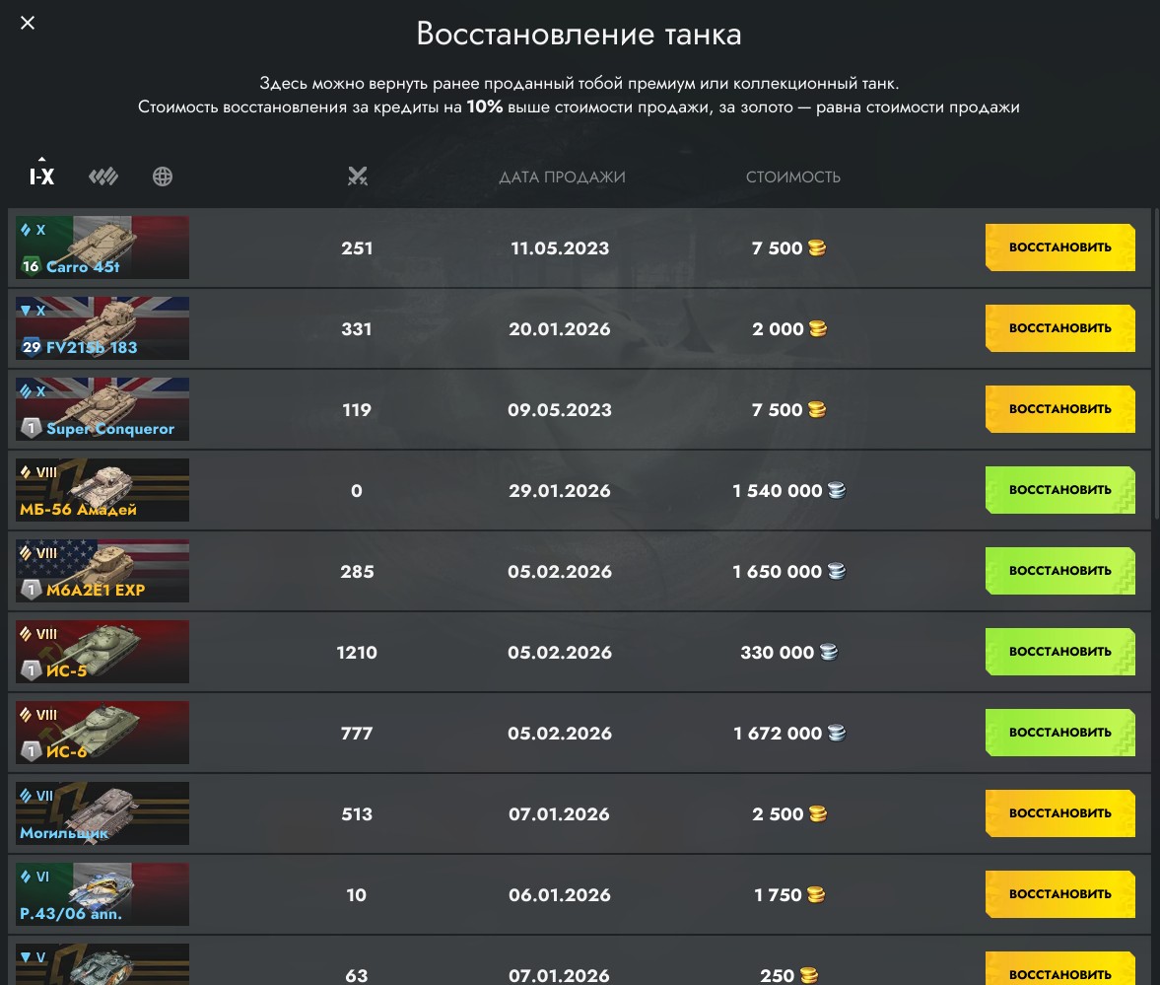Click Восстановить for Super Conqueror
The width and height of the screenshot is (1160, 985).
click(1059, 409)
